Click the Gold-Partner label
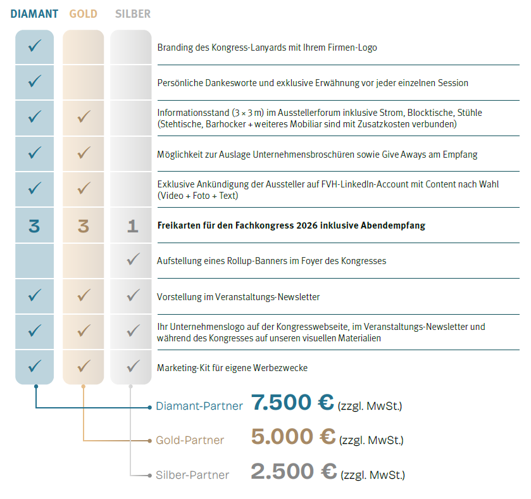Viewport: 531px width, 499px height. tap(190, 440)
